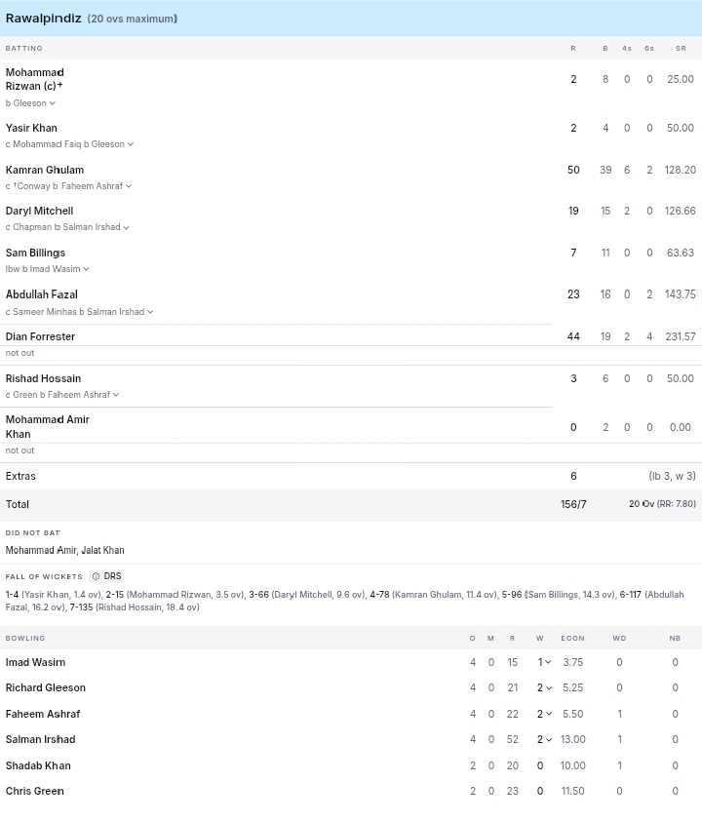Expand Abdullah Fazal's dismissal chevron

click(x=150, y=312)
